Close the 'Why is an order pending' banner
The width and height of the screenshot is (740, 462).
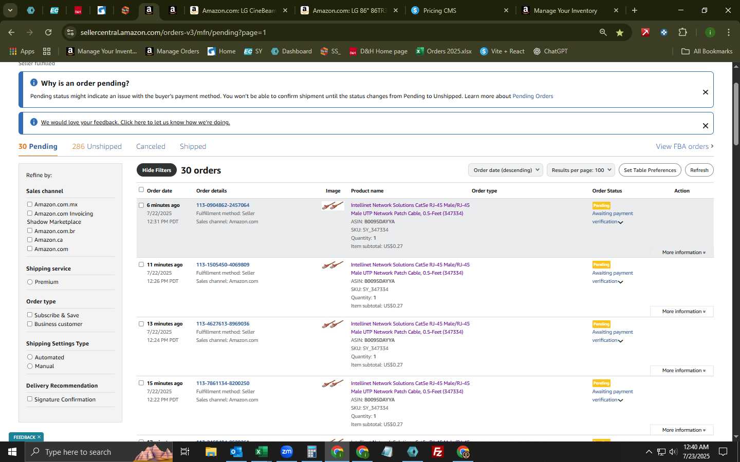point(705,92)
